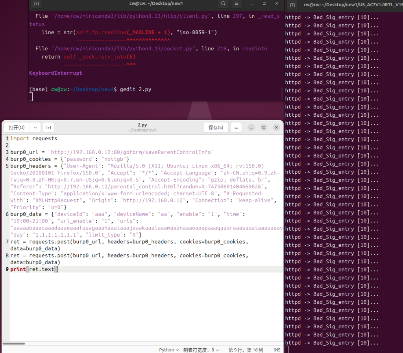Open gedit's hamburger menu
The height and width of the screenshot is (353, 403).
[236, 127]
